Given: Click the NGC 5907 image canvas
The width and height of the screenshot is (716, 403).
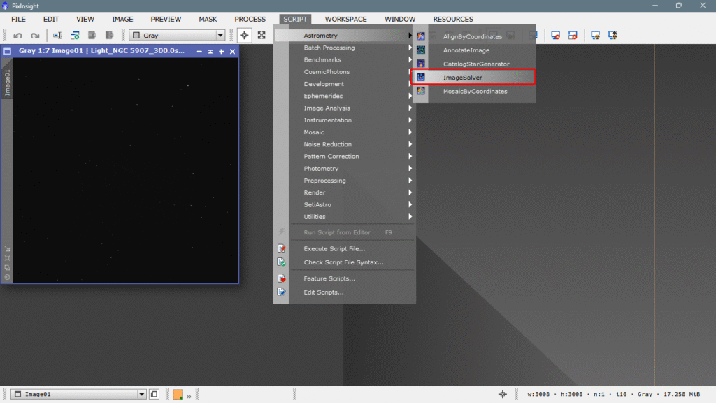Looking at the screenshot, I should point(126,170).
